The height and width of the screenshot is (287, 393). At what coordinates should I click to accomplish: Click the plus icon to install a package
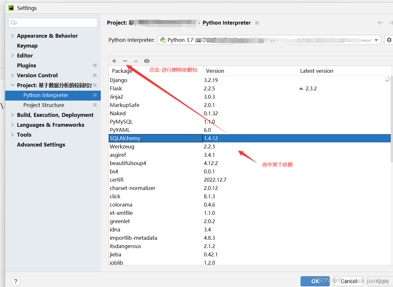(x=114, y=61)
